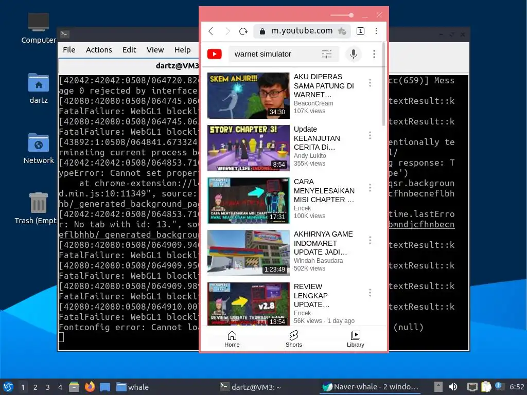Open the YouTube header more-options menu

[x=374, y=54]
